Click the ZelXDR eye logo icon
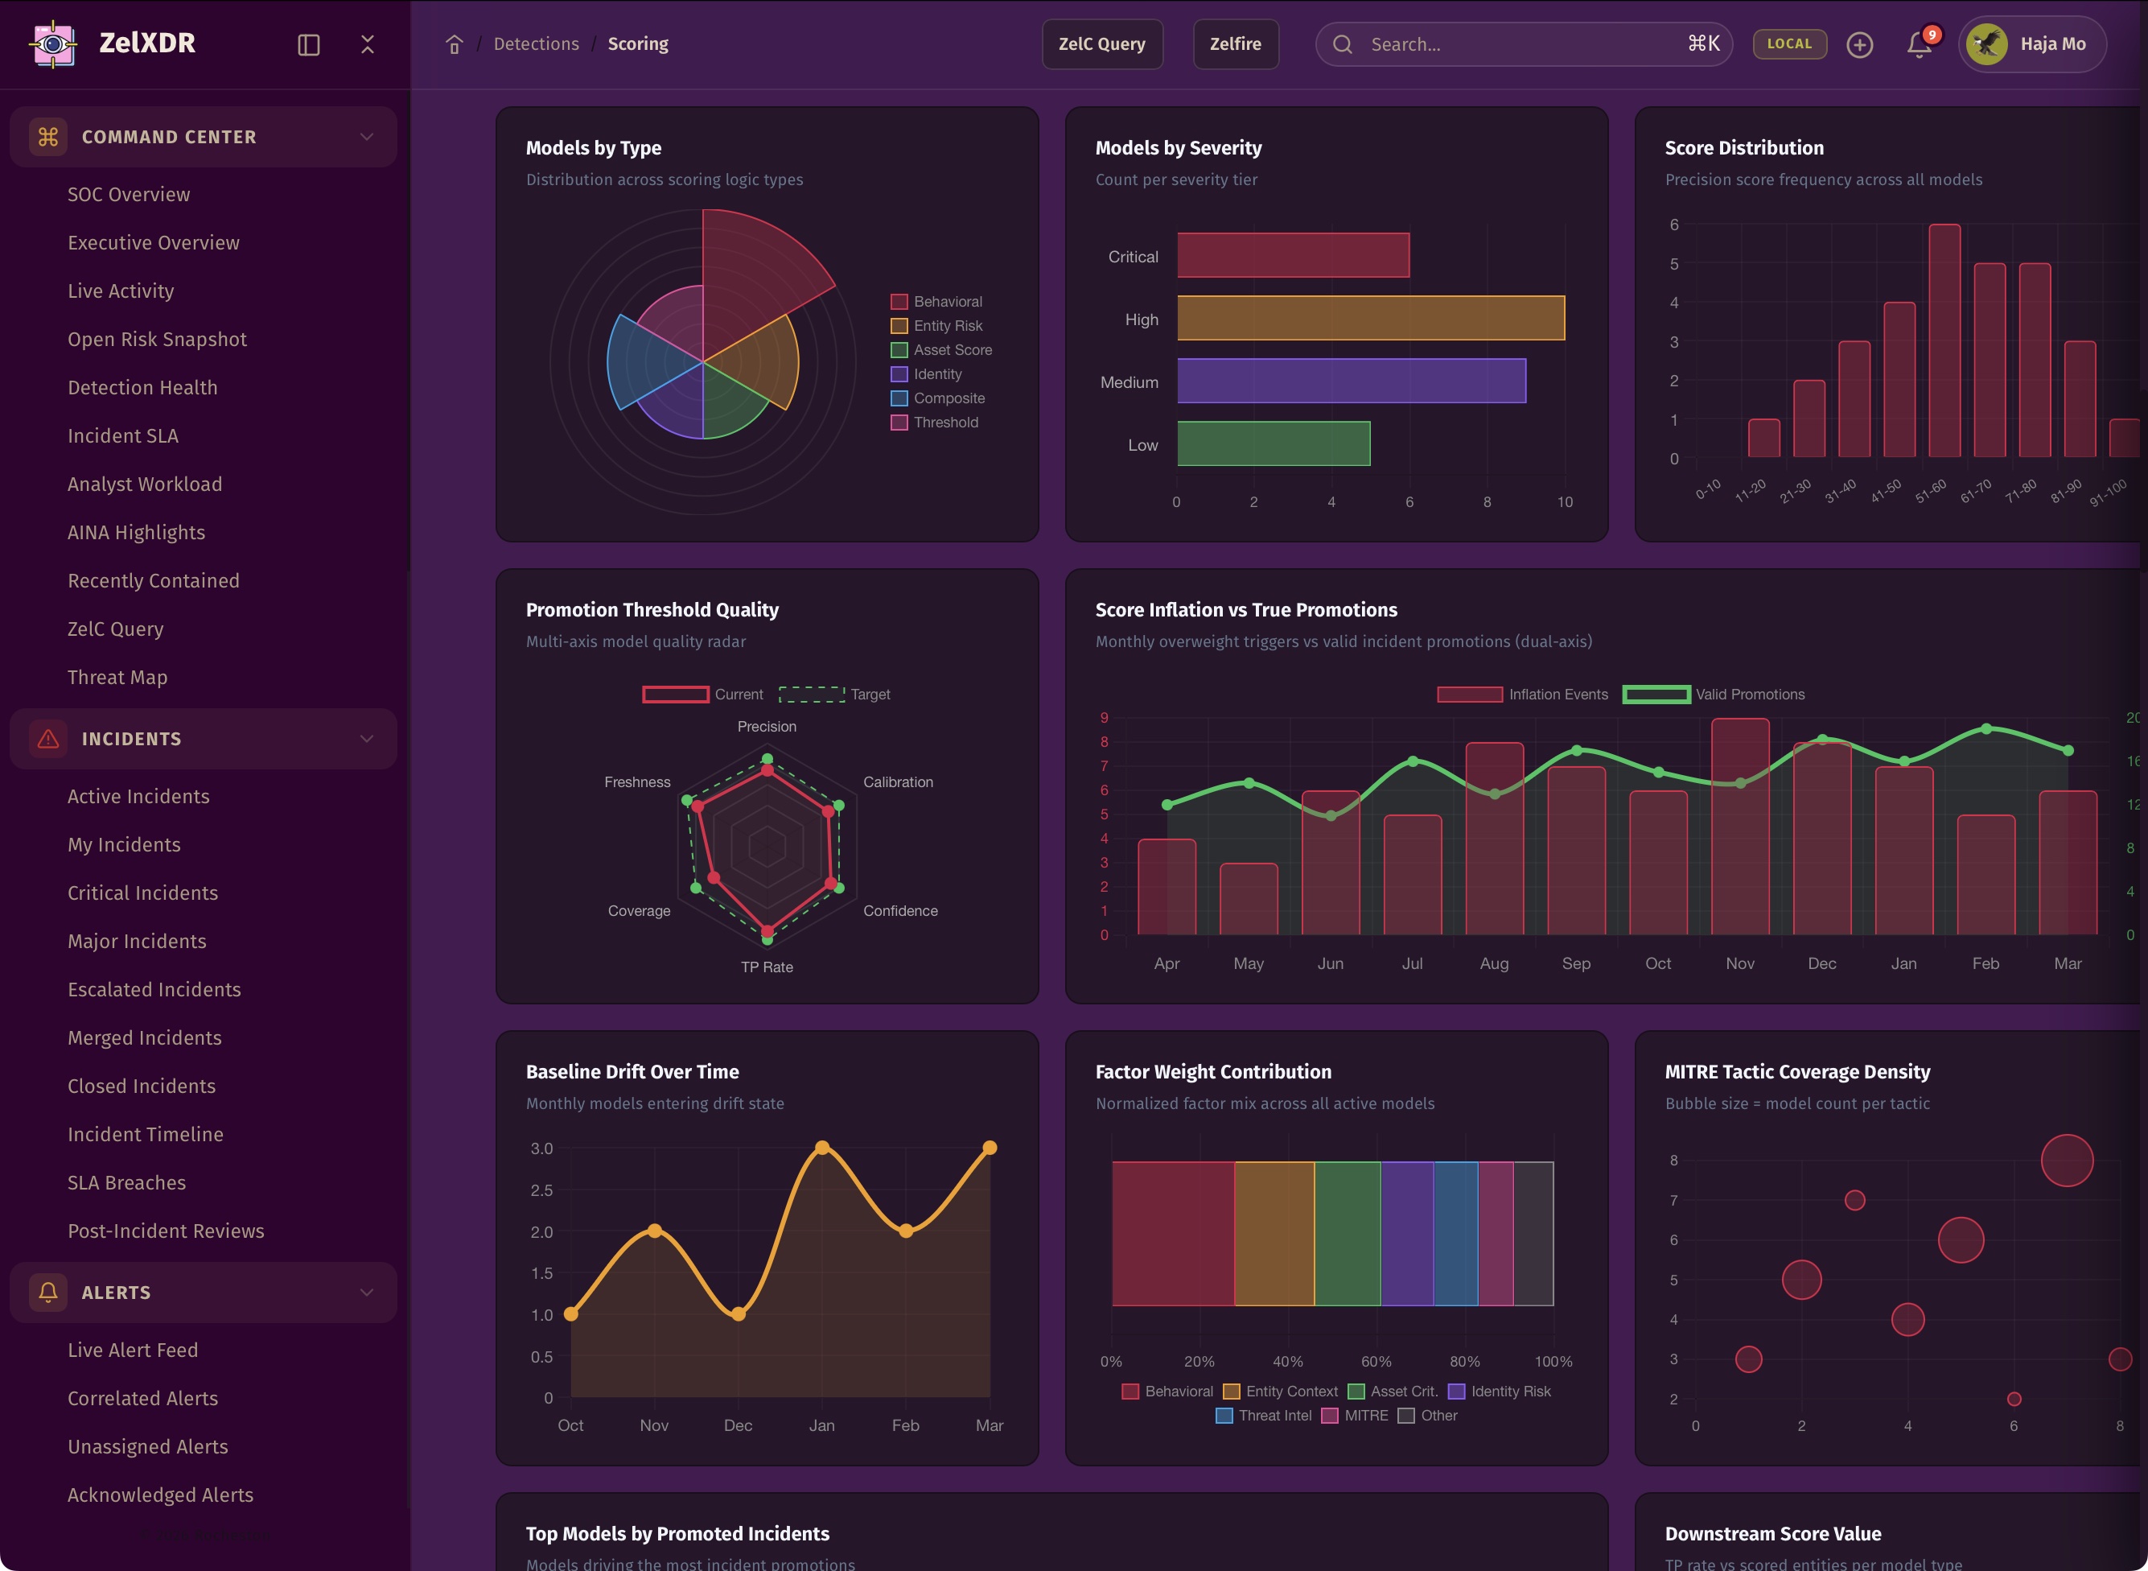Screen dimensions: 2148x1571 (53, 43)
